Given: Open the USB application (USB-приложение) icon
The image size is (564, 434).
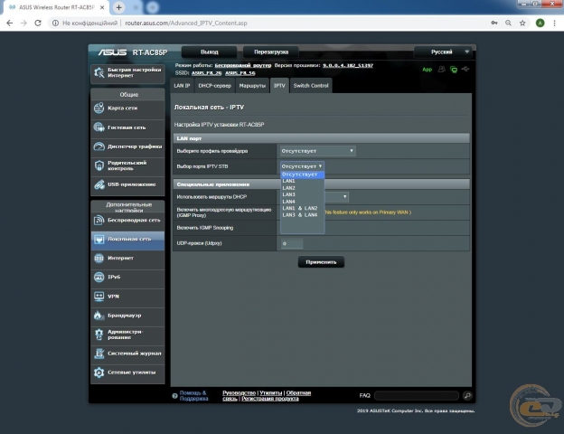Looking at the screenshot, I should pos(99,184).
